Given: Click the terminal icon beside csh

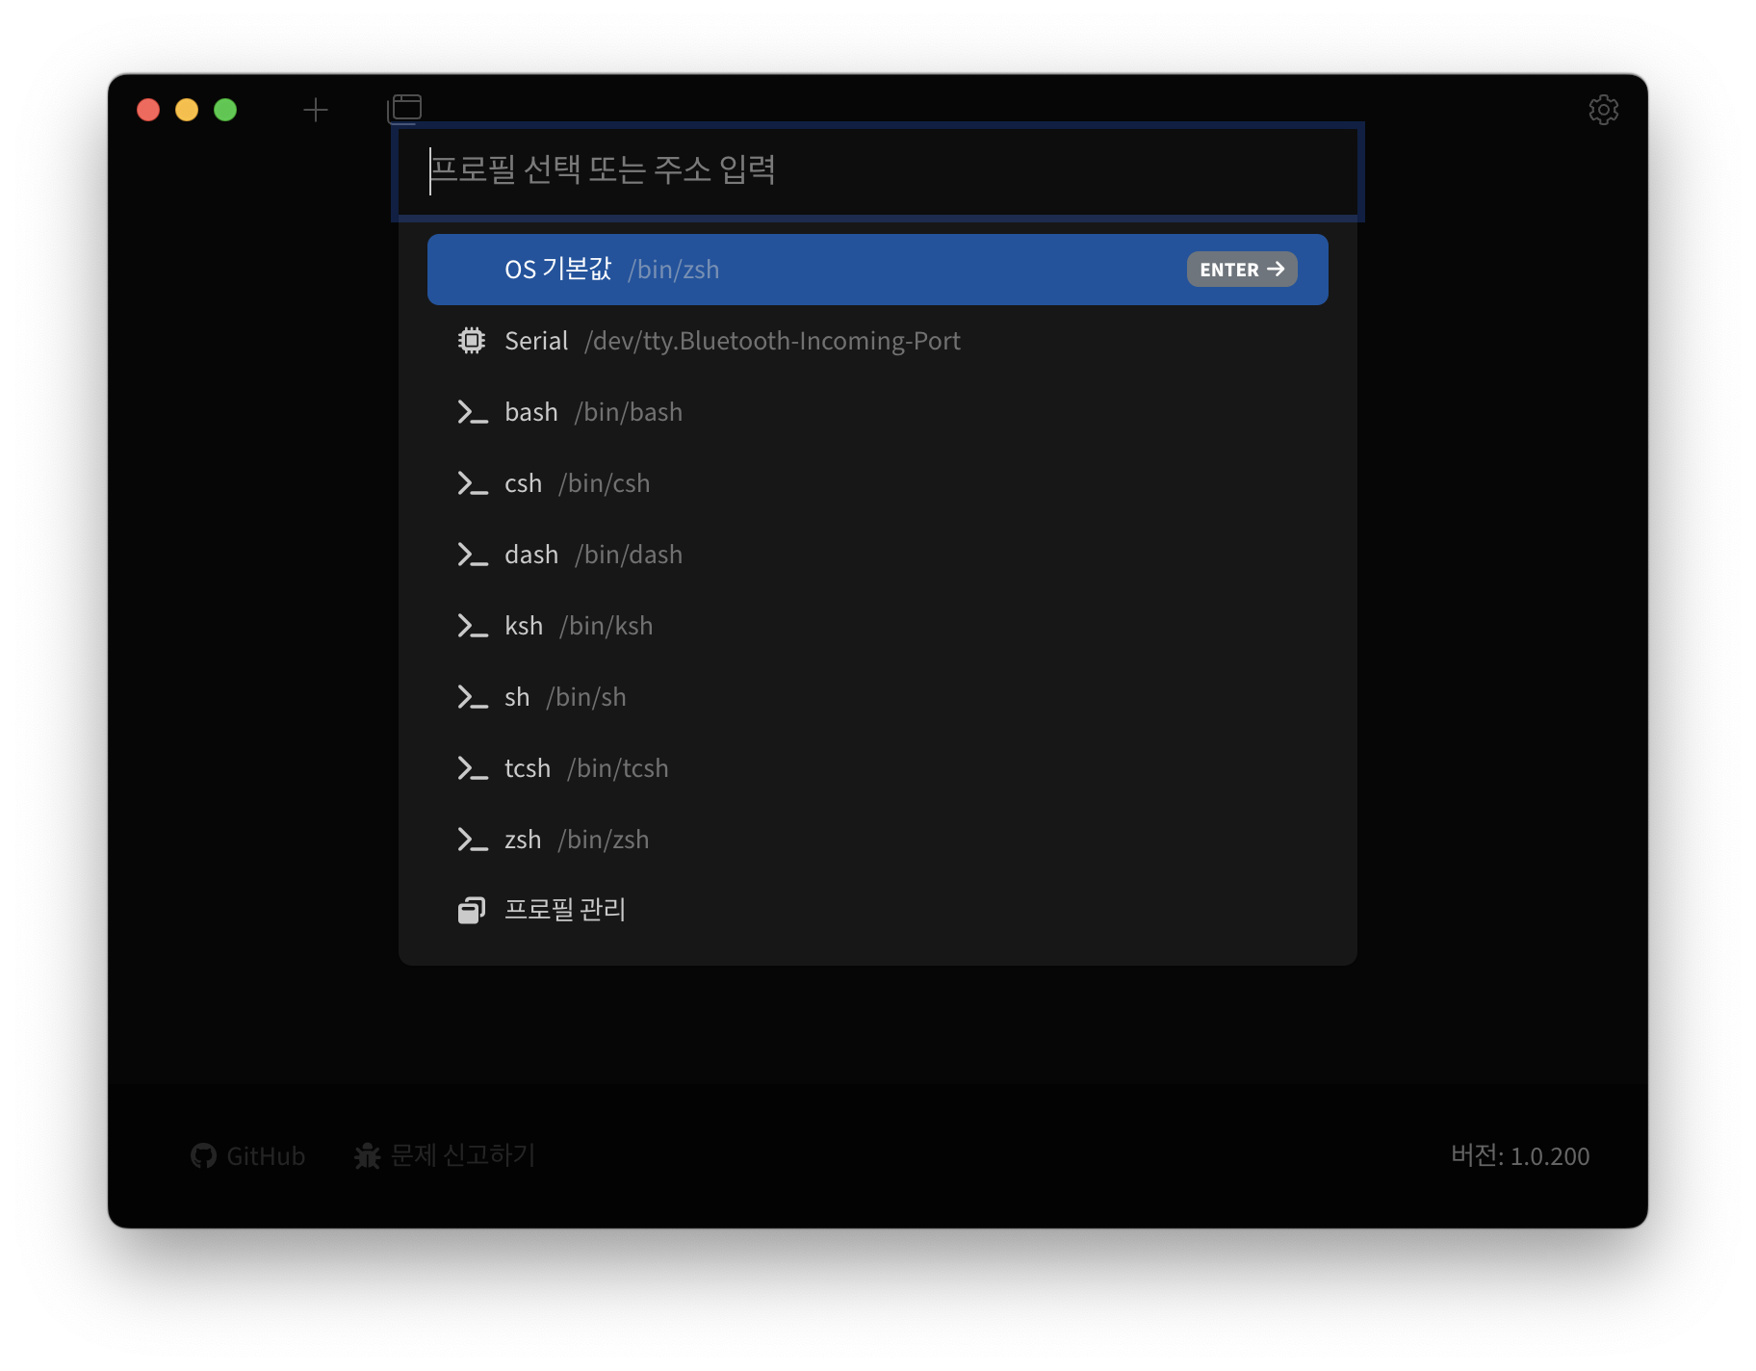Looking at the screenshot, I should pos(472,483).
